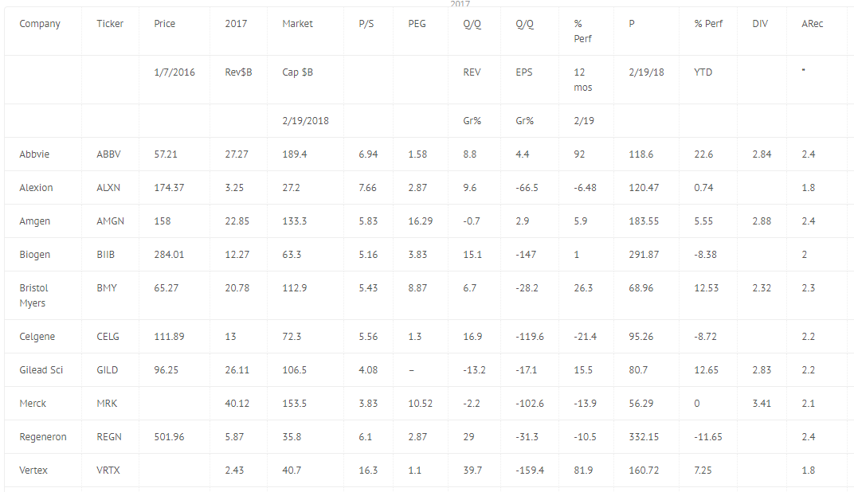Click the ARec column header
This screenshot has width=854, height=492.
[812, 23]
